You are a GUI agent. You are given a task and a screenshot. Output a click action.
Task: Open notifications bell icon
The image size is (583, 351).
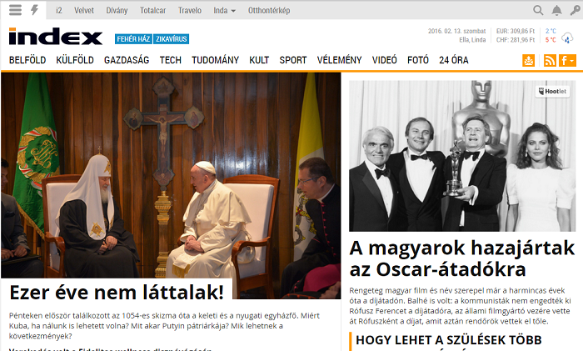[556, 11]
